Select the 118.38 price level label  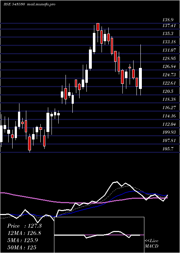(169, 99)
